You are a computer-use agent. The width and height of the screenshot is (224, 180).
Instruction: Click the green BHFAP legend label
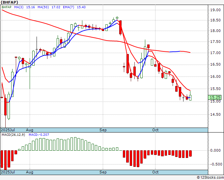(7, 7)
